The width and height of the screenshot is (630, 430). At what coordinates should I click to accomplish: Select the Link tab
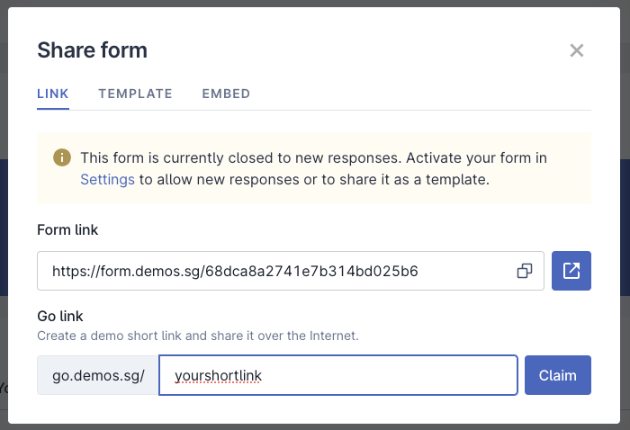53,94
